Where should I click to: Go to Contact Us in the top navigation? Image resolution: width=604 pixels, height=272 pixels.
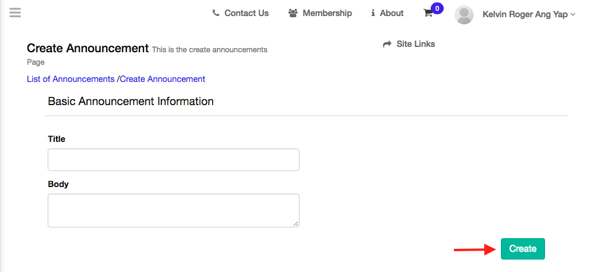coord(247,13)
